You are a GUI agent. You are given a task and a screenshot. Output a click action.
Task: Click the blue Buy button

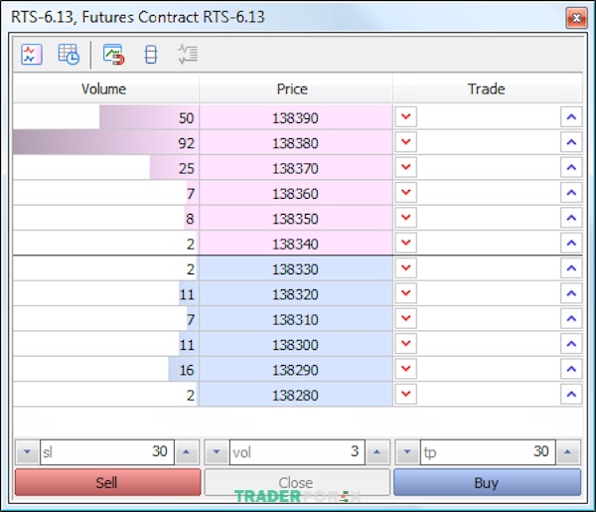click(x=488, y=482)
